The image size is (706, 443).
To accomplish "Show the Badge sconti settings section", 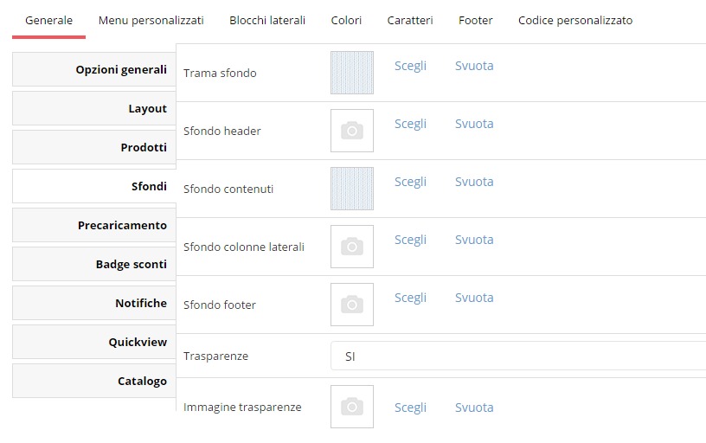I will [94, 264].
